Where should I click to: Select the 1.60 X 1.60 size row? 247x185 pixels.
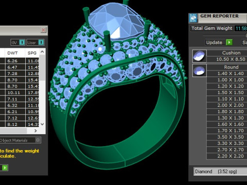(227, 124)
